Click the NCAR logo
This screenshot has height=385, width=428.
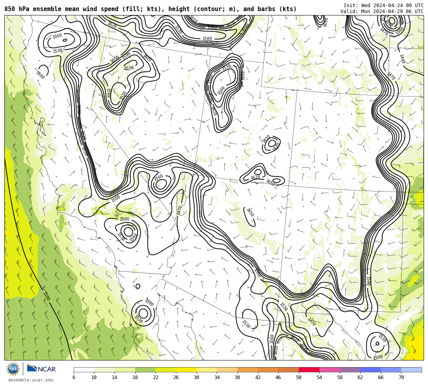[x=41, y=369]
